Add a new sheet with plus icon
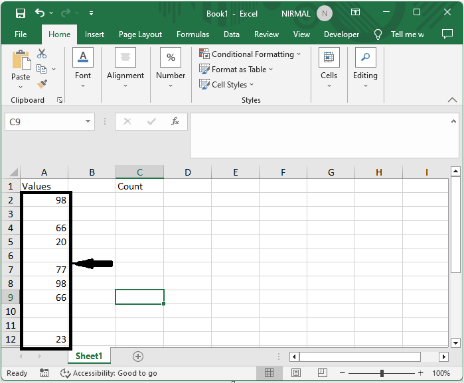 [x=138, y=356]
